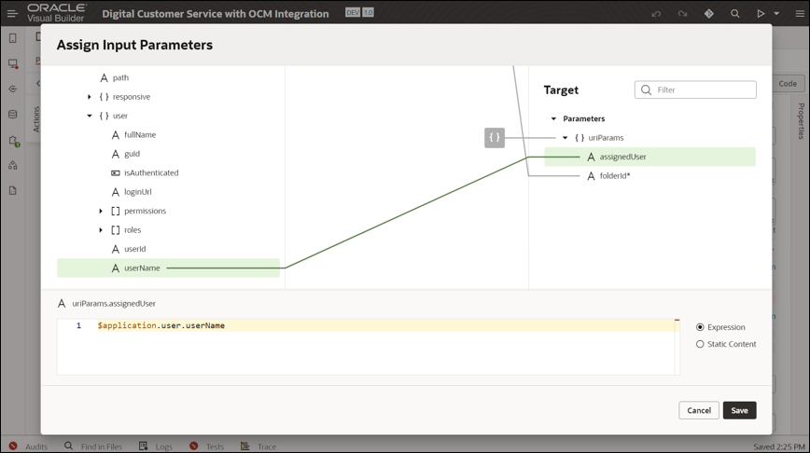Click Save to apply parameter mapping
This screenshot has width=810, height=453.
(739, 411)
